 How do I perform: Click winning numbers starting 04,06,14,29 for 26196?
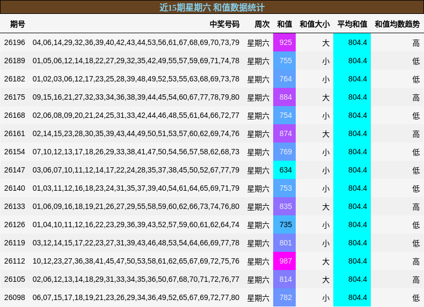136,43
